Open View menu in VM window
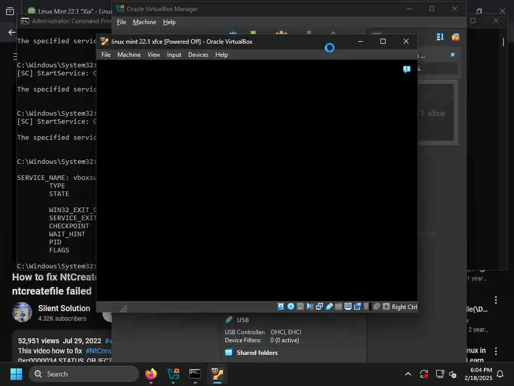514x386 pixels. coord(154,55)
